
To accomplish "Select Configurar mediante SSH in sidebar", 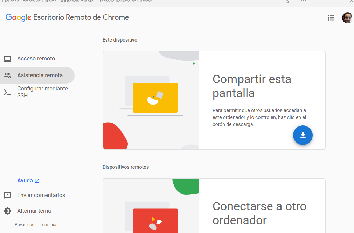I will tap(42, 92).
